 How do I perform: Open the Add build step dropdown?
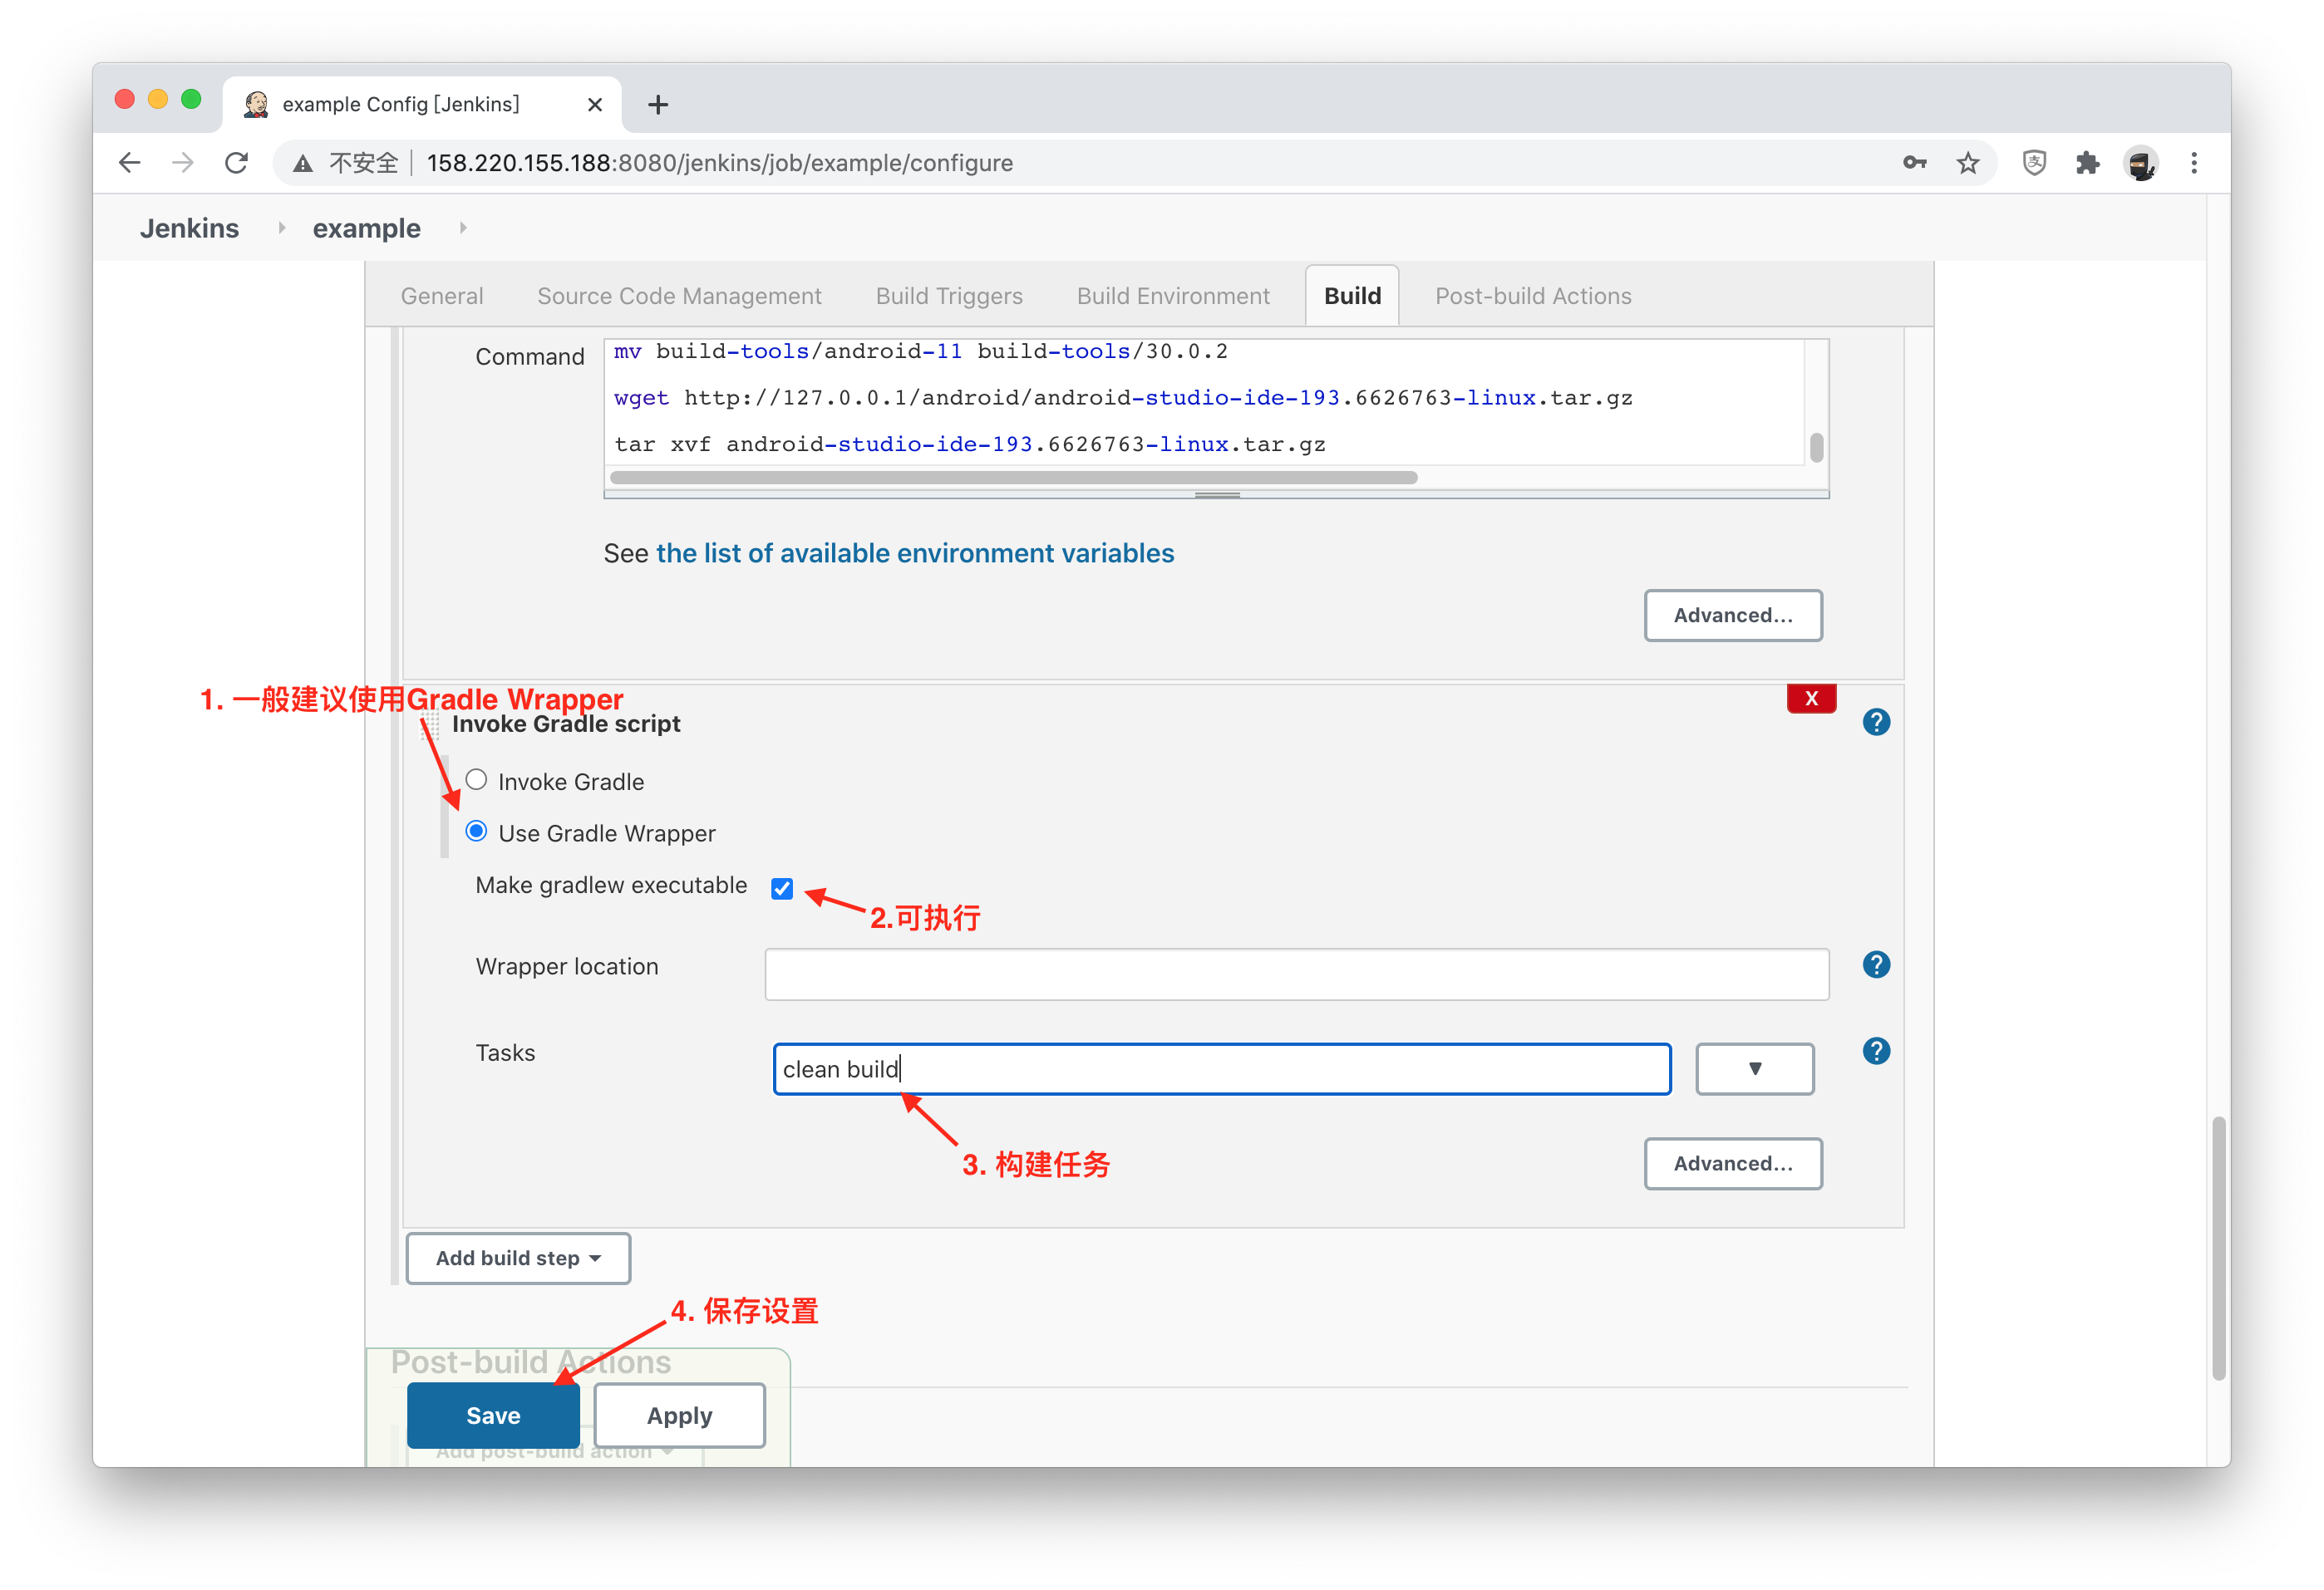pyautogui.click(x=518, y=1257)
